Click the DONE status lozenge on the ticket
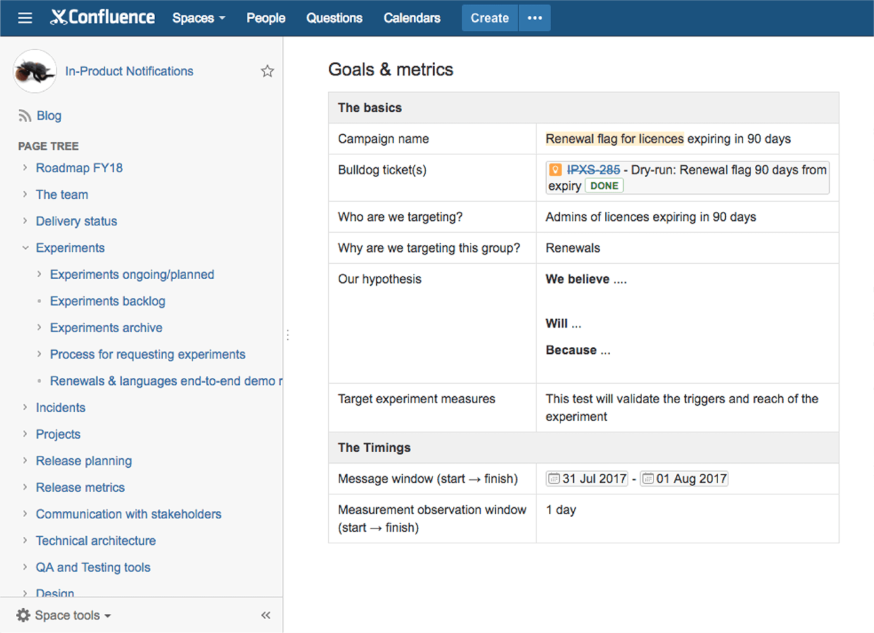Screen dimensions: 874x633 click(x=604, y=185)
